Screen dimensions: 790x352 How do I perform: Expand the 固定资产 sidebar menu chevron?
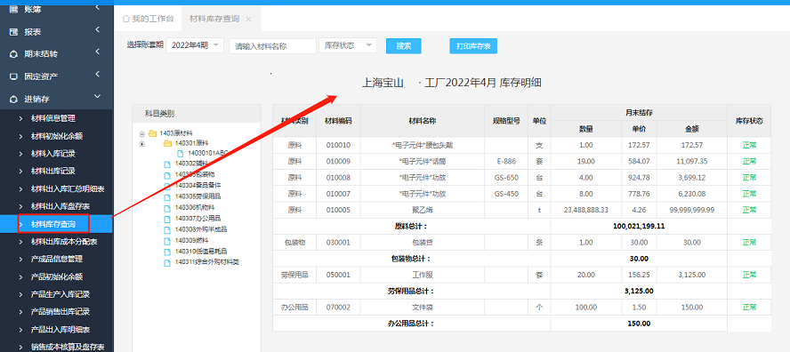97,75
